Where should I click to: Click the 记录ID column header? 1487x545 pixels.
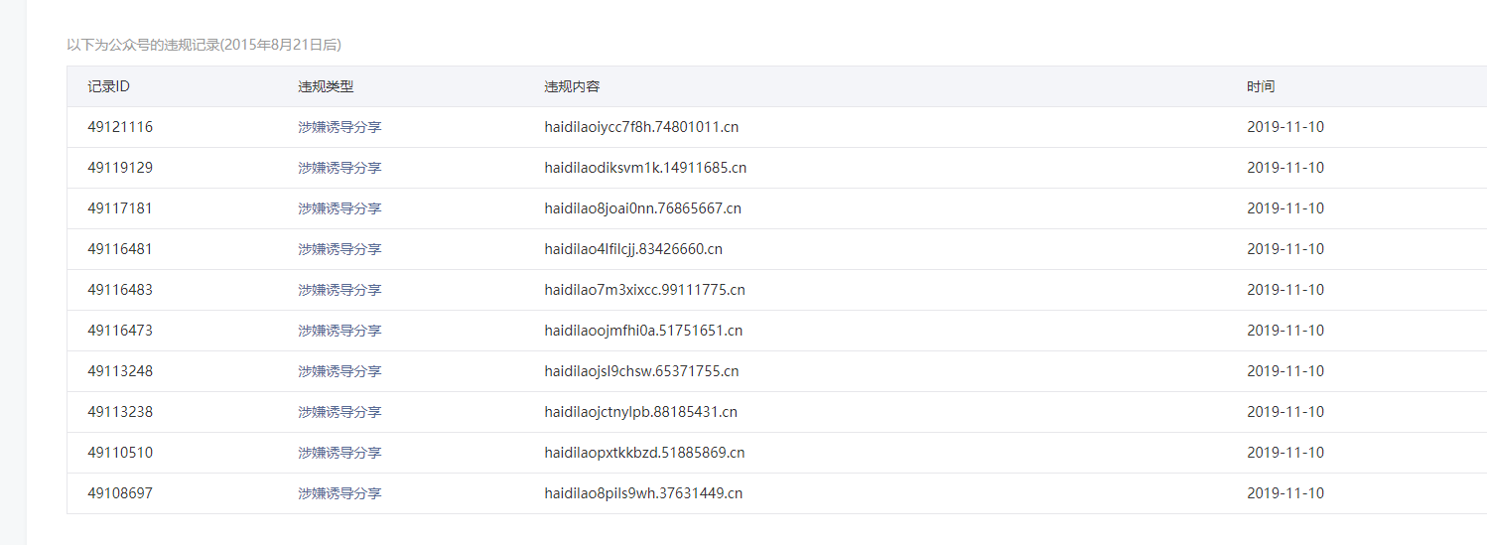108,86
